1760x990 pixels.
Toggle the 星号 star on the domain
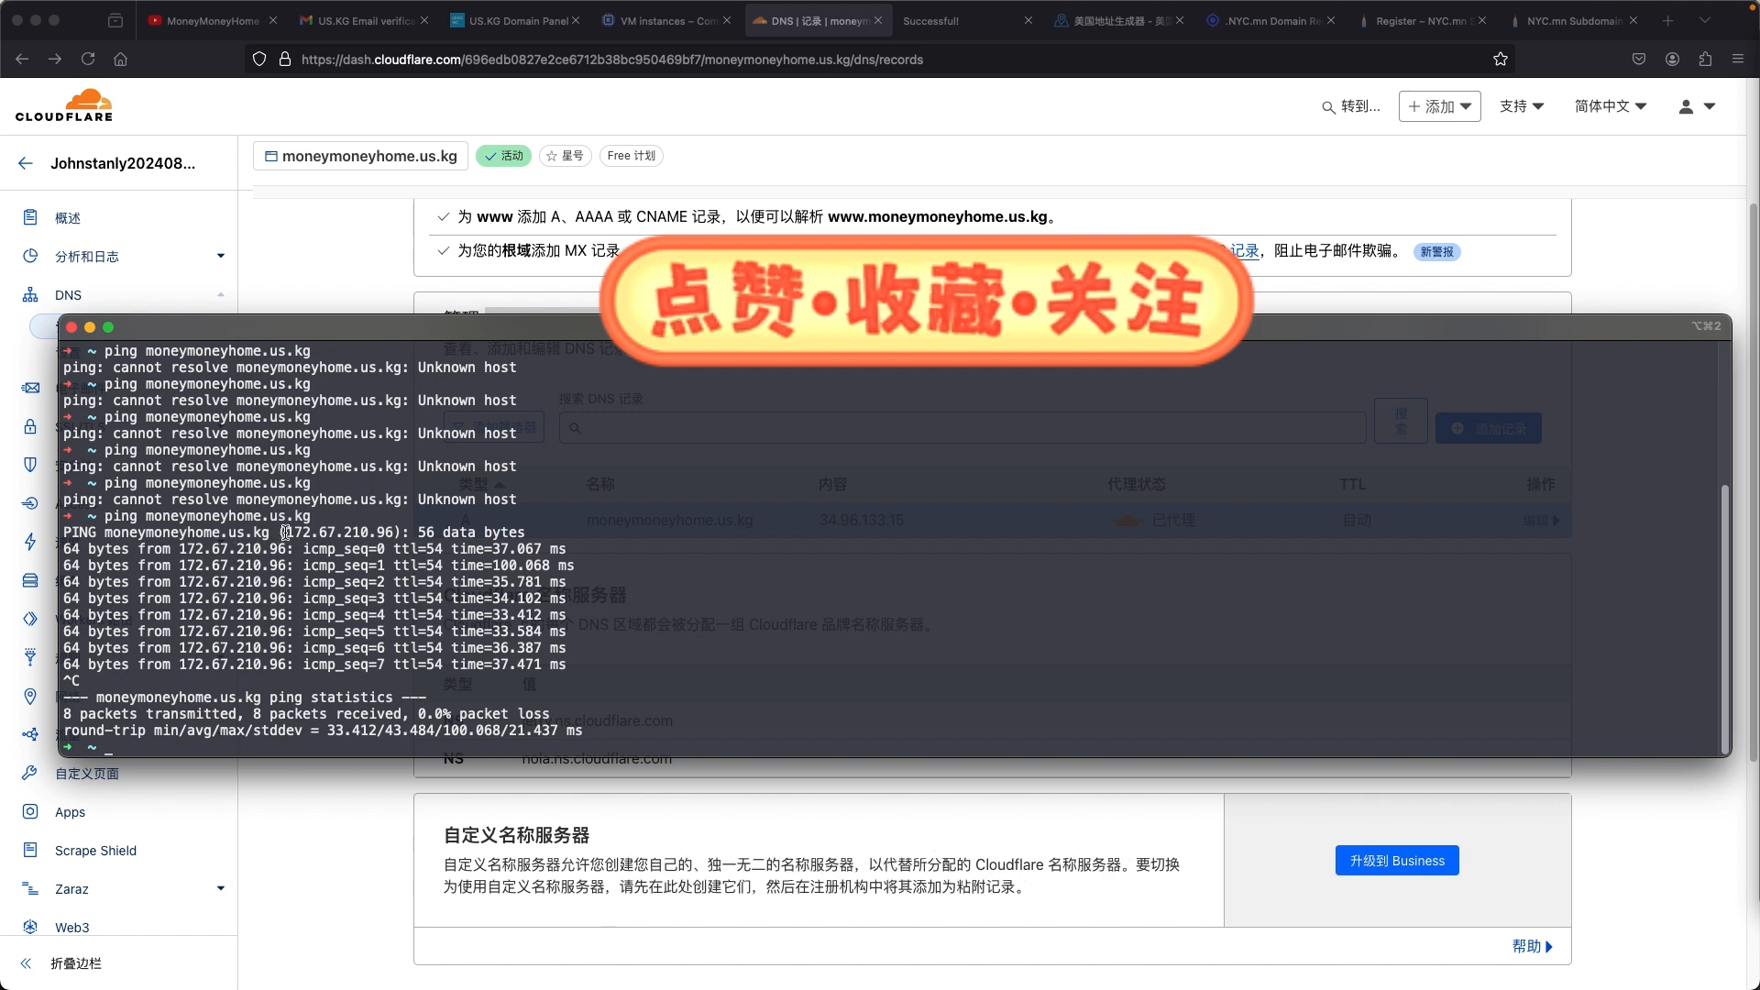coord(566,156)
